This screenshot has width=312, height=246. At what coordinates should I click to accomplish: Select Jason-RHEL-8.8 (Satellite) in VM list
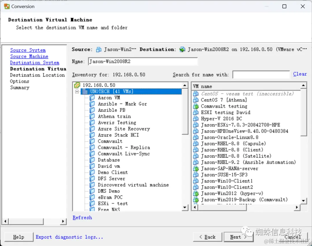[236, 156]
